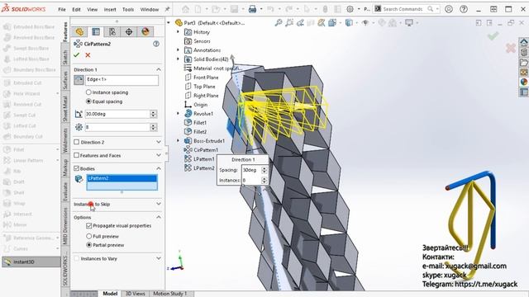Open the View Settings monitor icon

tap(409, 23)
